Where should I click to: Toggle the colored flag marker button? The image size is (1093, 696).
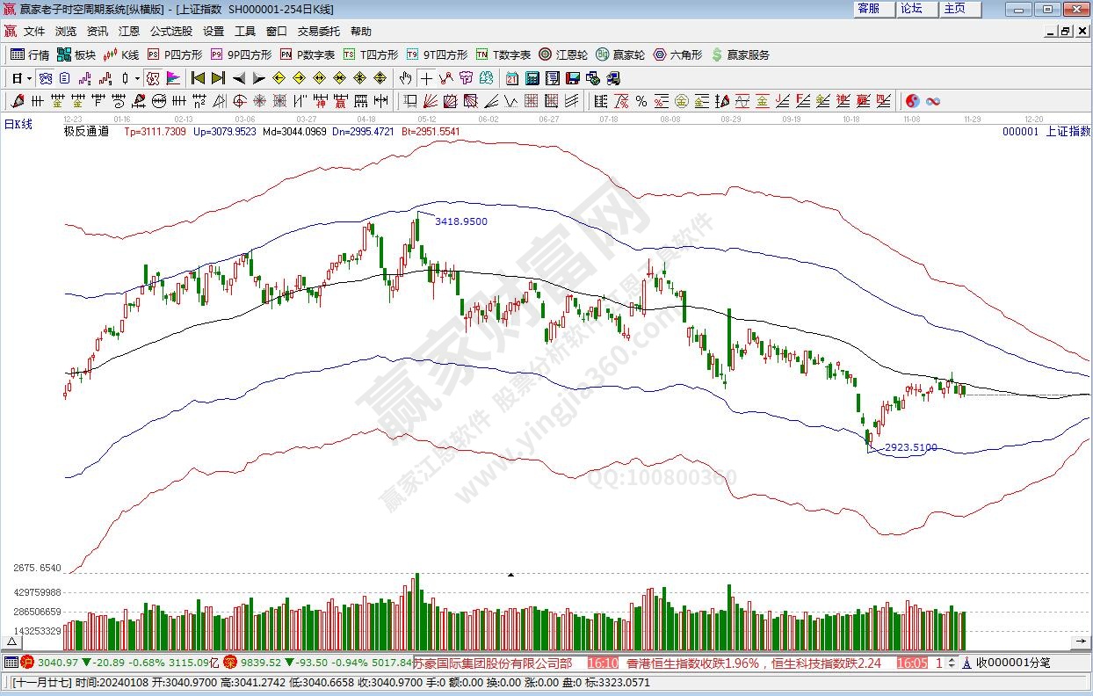click(x=172, y=77)
